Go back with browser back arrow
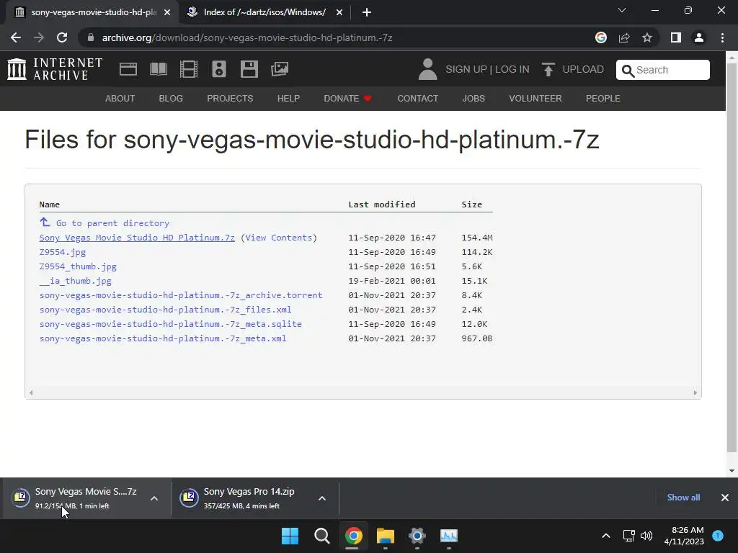Viewport: 738px width, 553px height. pos(16,37)
